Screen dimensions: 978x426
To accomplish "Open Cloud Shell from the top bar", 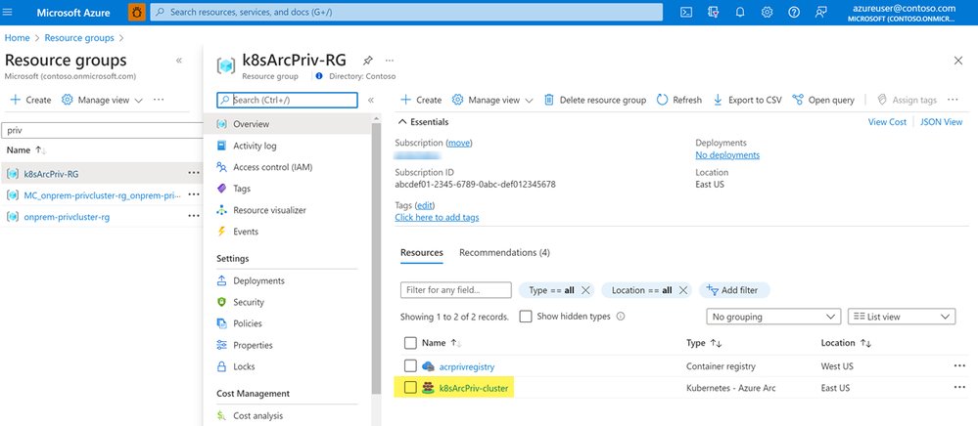I will pyautogui.click(x=687, y=13).
